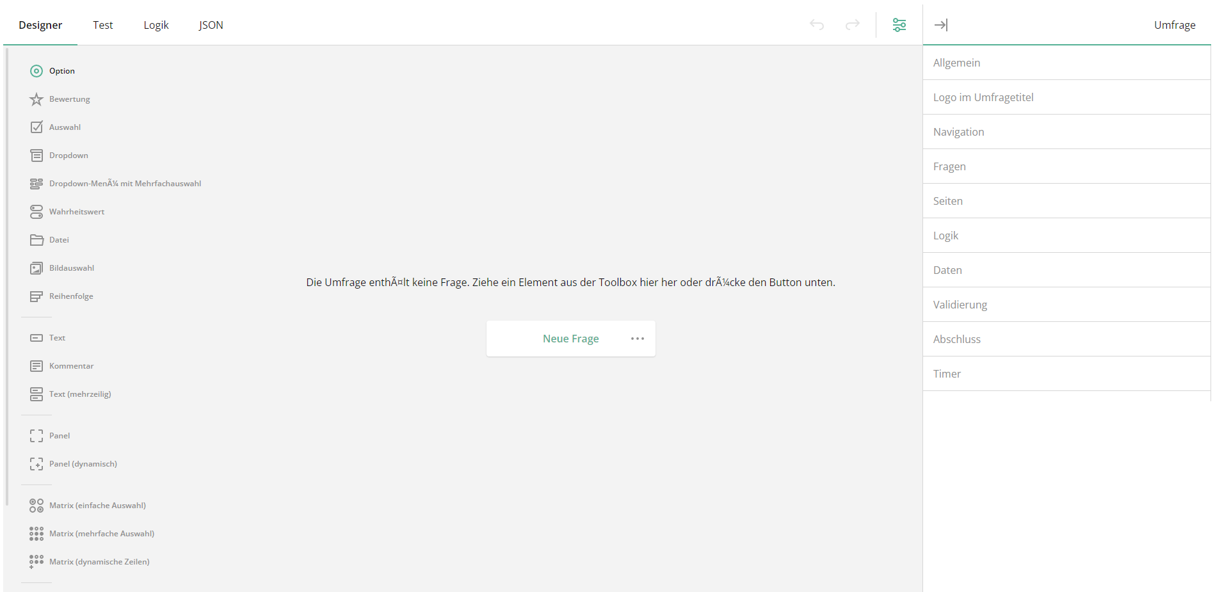Select the Bewertung rating star icon

point(36,99)
